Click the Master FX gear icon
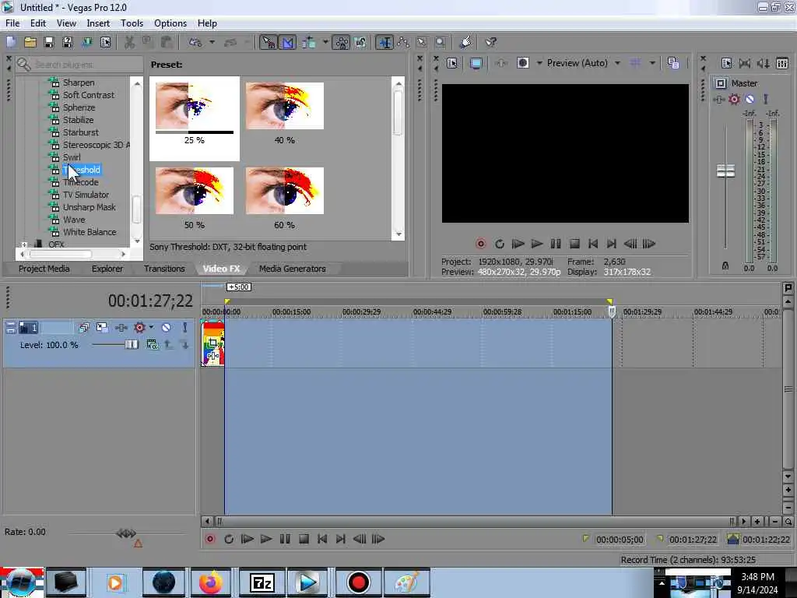This screenshot has width=797, height=598. 734,99
